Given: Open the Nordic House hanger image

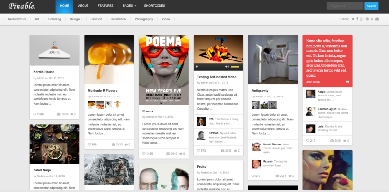Looking at the screenshot, I should click(54, 50).
